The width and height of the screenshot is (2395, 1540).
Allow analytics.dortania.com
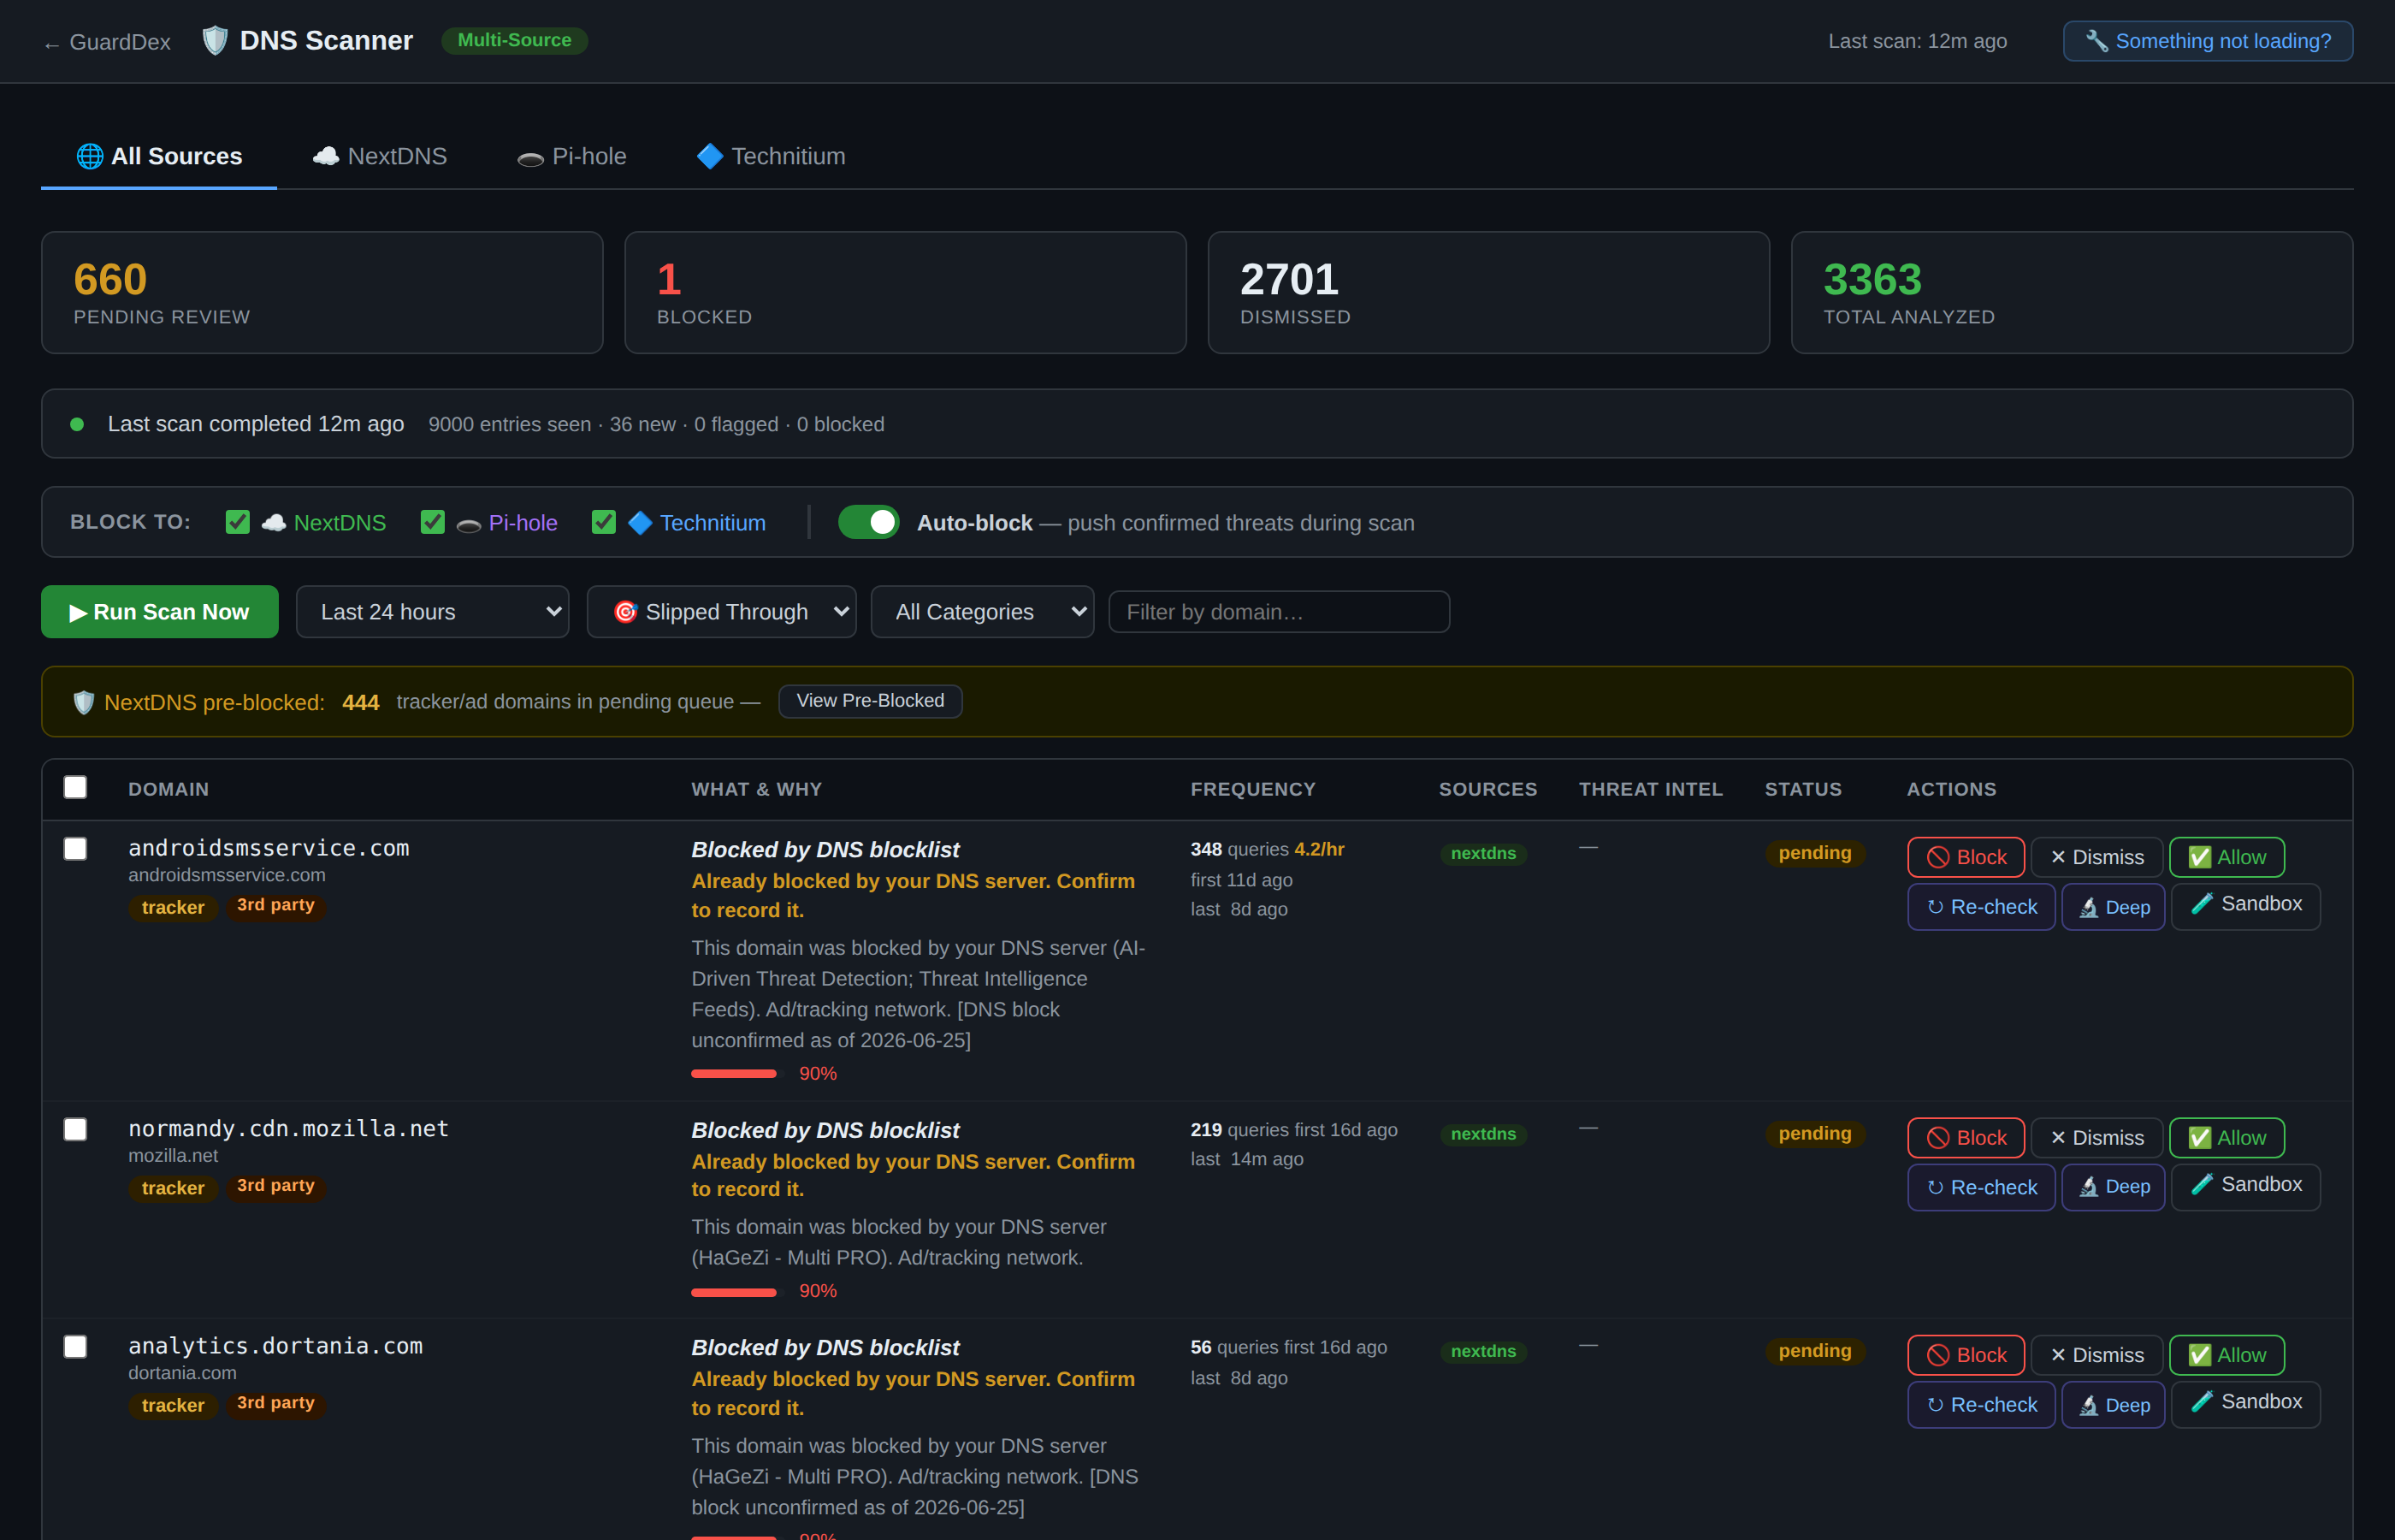point(2226,1355)
